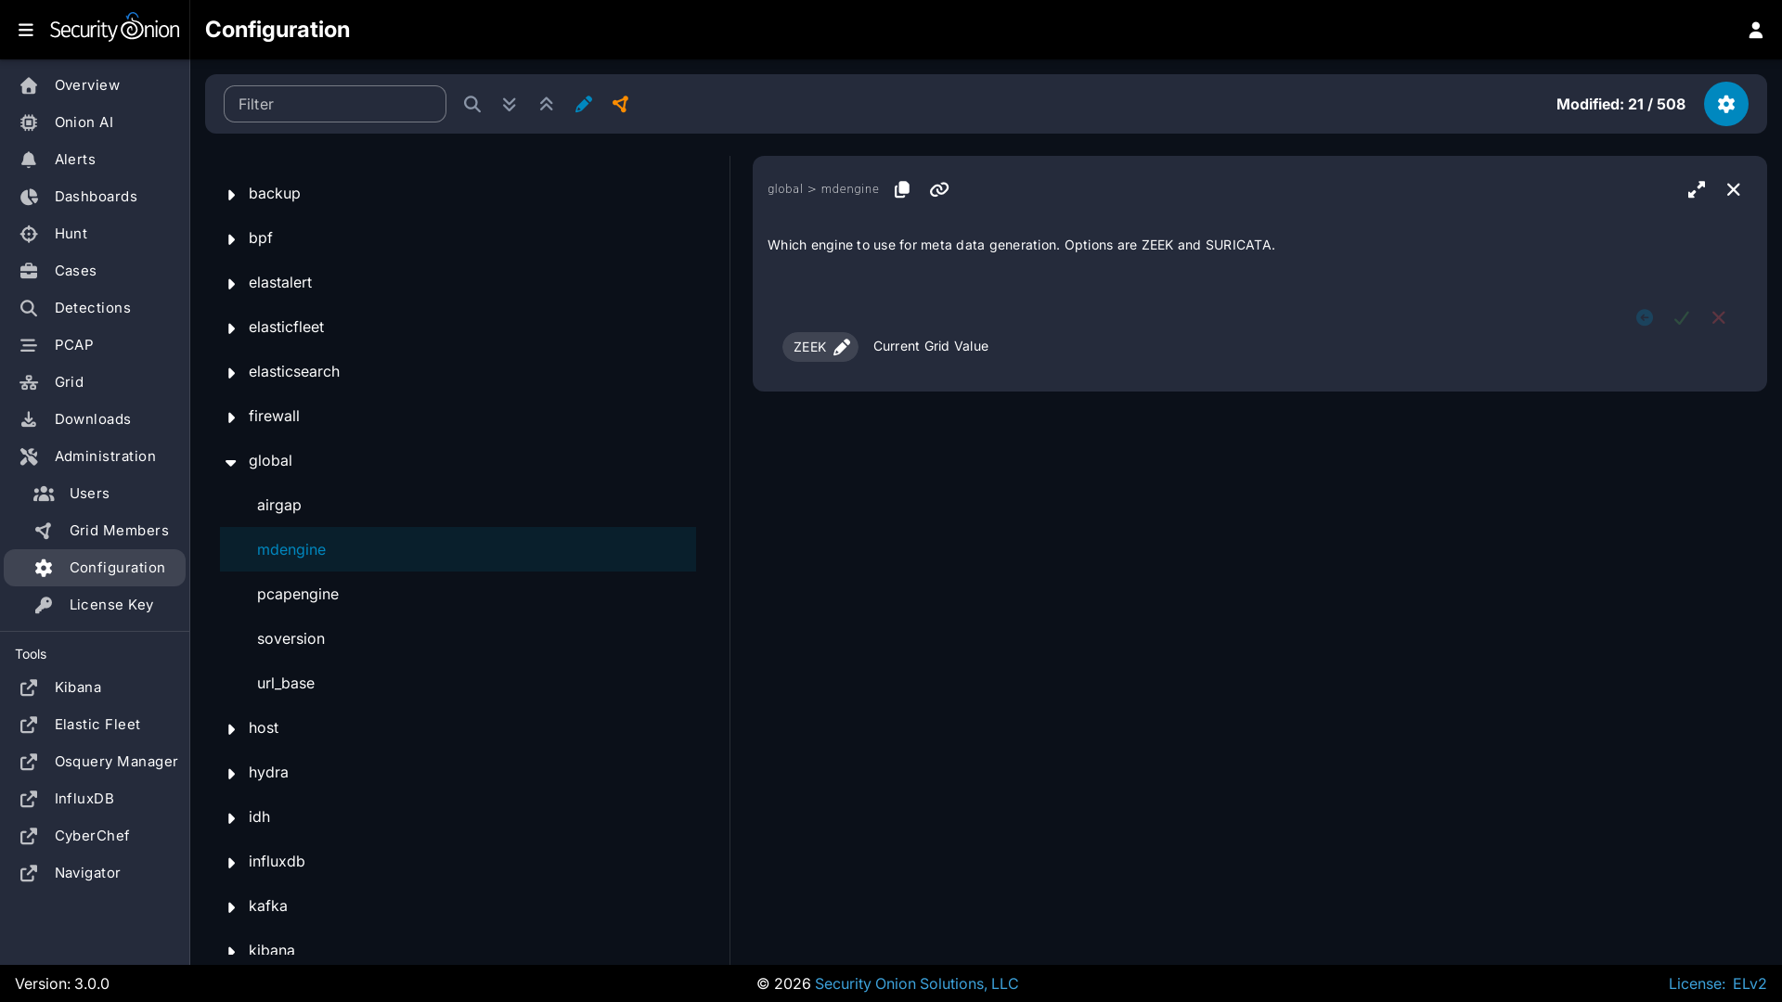This screenshot has height=1002, width=1782.
Task: Click into the Filter input field
Action: click(334, 104)
